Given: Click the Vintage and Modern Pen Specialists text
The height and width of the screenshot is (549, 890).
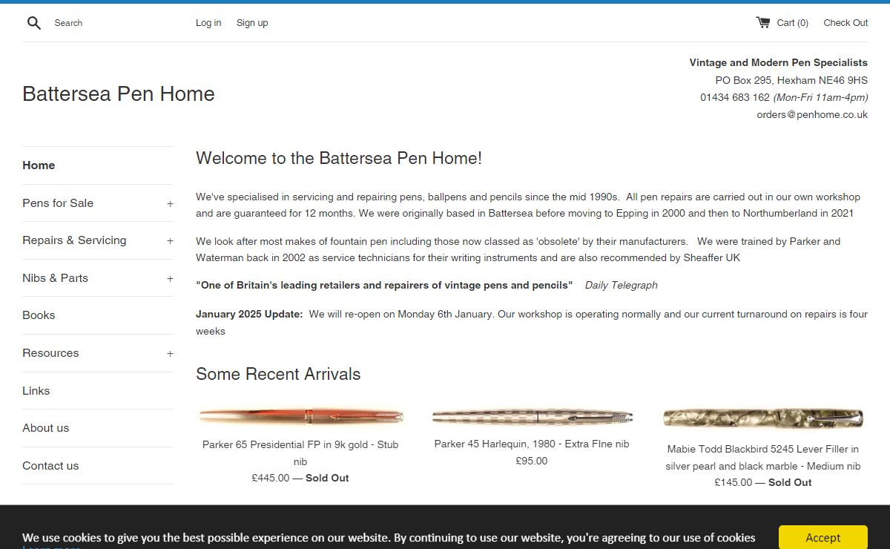Looking at the screenshot, I should 778,62.
